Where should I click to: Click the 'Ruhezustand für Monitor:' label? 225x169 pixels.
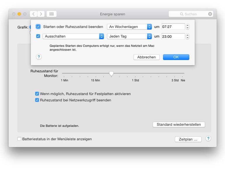pyautogui.click(x=44, y=73)
